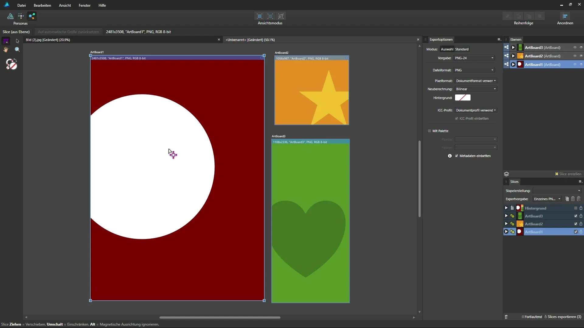
Task: Click the paste-and-add export preset icon
Action: [579, 199]
